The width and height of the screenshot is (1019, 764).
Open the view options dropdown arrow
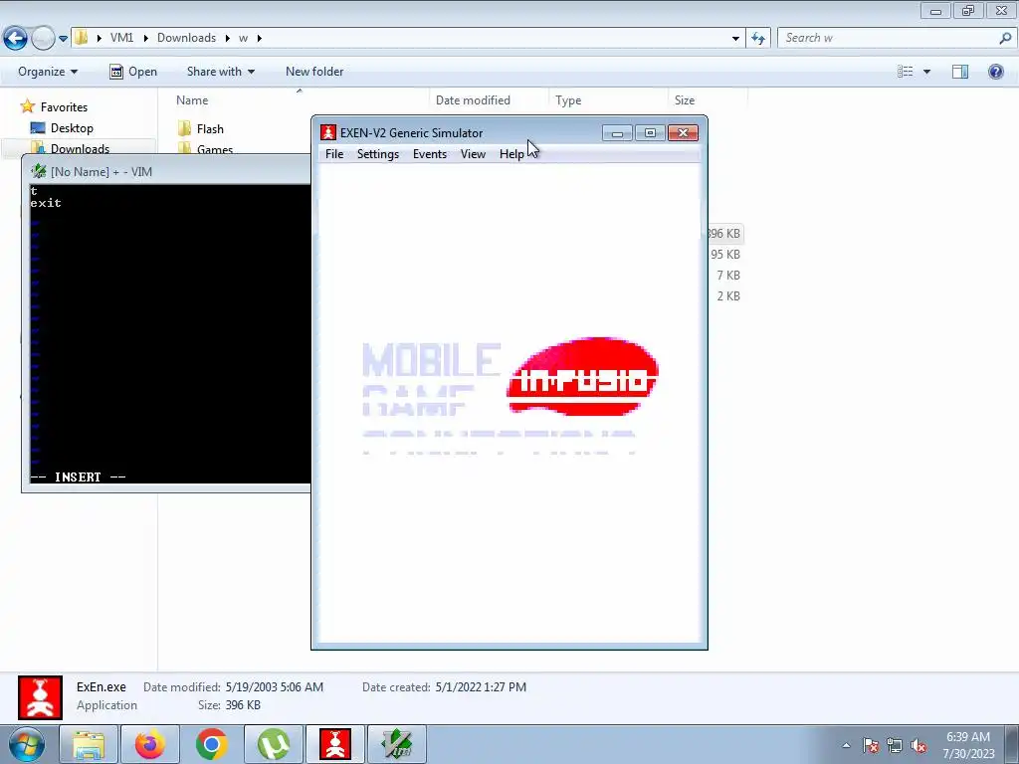click(x=926, y=72)
